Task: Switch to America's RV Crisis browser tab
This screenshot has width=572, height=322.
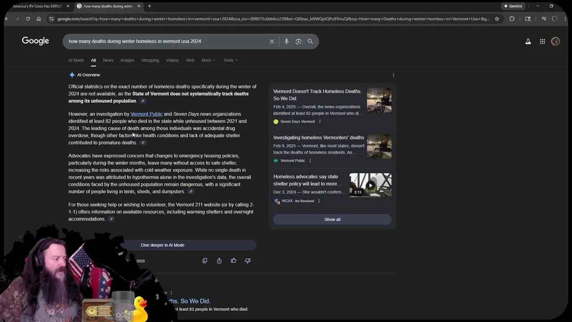Action: (38, 6)
